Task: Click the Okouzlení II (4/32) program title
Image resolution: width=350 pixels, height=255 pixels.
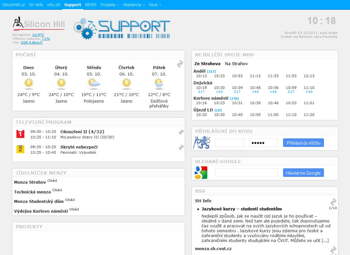Action: tap(83, 132)
